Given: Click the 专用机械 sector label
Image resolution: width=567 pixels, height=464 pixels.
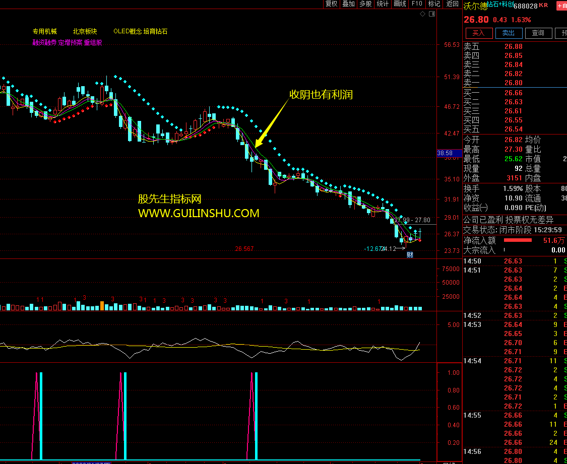Looking at the screenshot, I should tap(45, 31).
